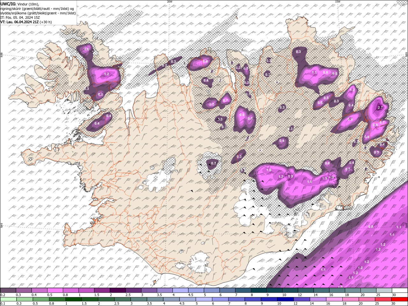
Task: Click the '3.5' label under upper legend row
Action: pyautogui.click(x=159, y=295)
